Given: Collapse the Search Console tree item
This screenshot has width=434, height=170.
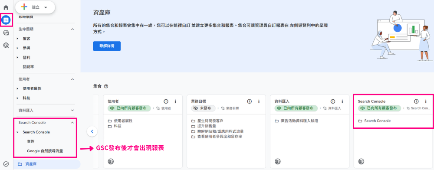Looking at the screenshot, I should (x=17, y=132).
